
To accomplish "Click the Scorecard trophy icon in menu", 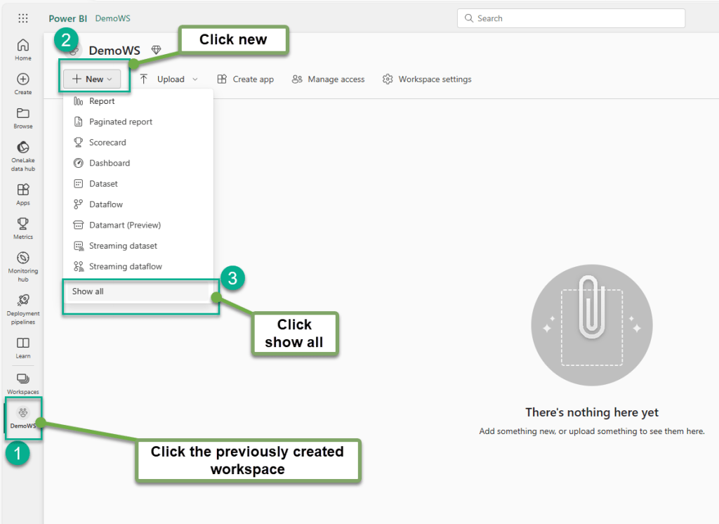I will click(79, 143).
